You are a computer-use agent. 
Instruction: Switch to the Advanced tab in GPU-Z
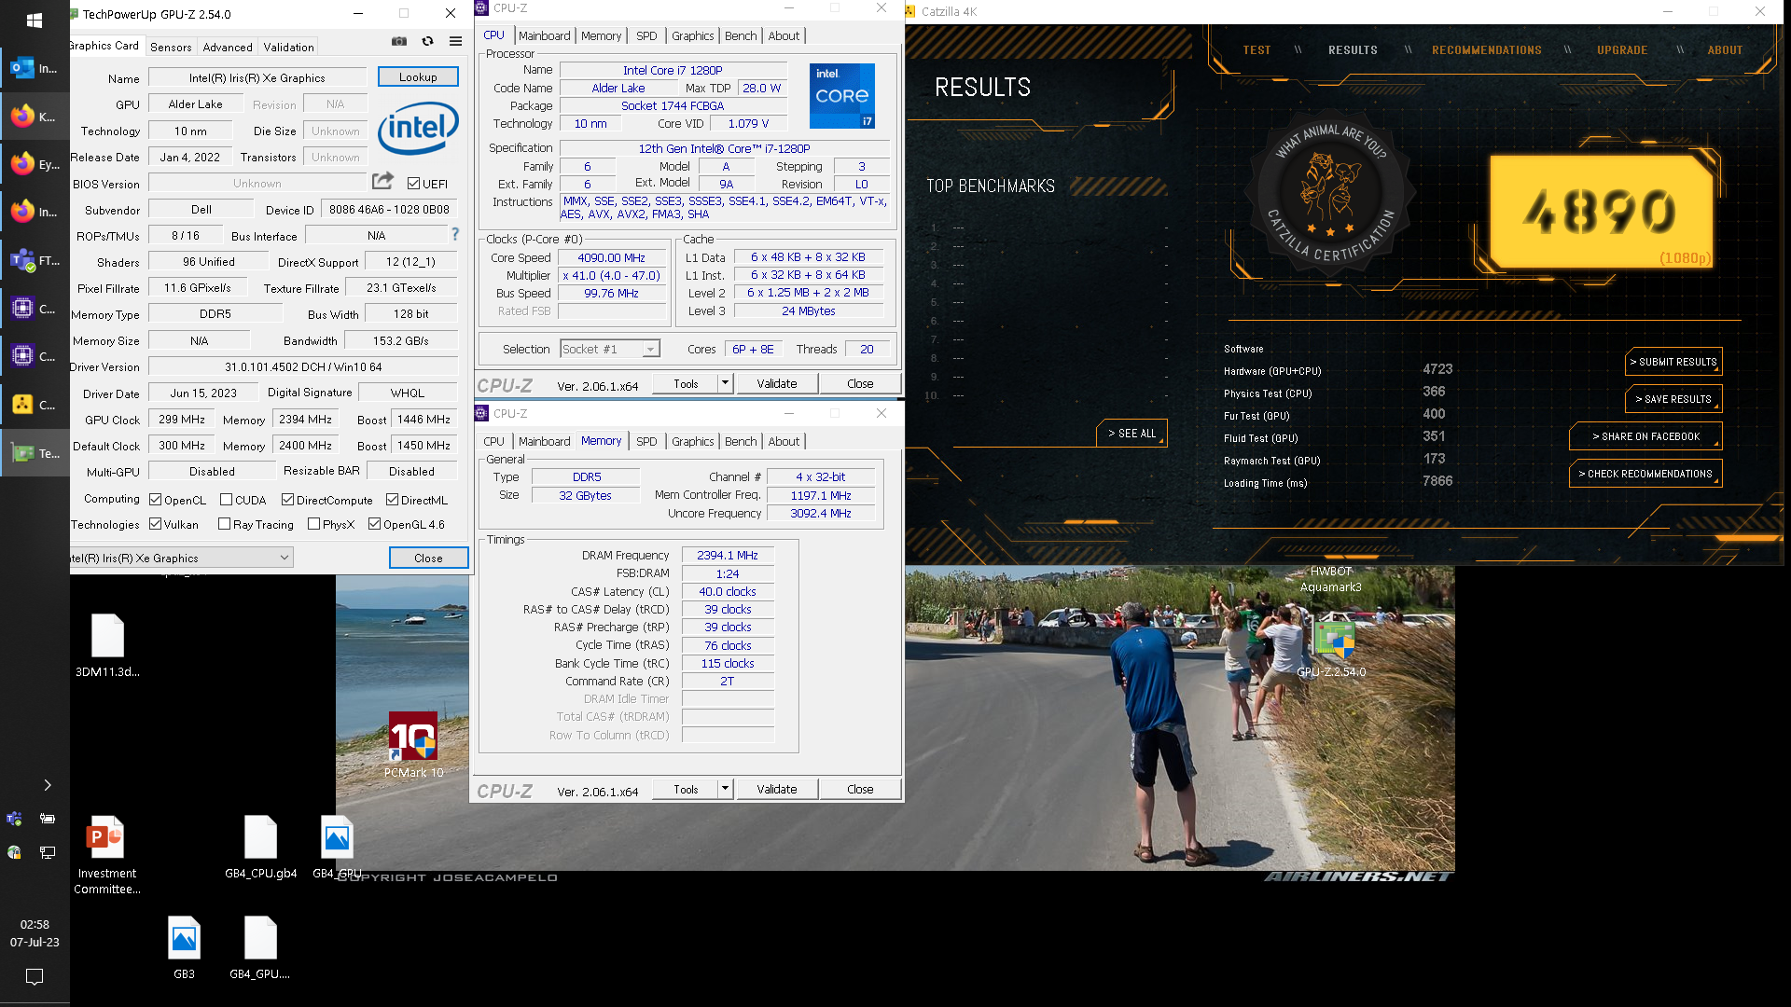tap(228, 47)
